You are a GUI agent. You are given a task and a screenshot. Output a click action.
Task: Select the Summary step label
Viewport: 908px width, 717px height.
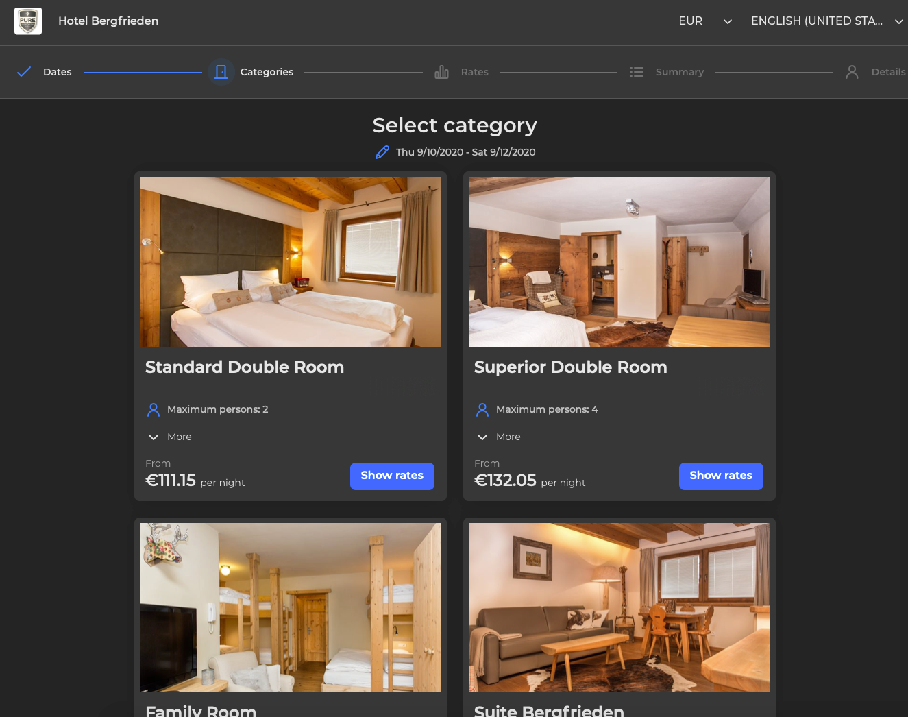pyautogui.click(x=679, y=72)
